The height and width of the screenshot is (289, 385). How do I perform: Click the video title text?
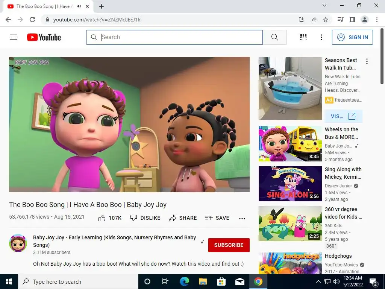(x=88, y=205)
